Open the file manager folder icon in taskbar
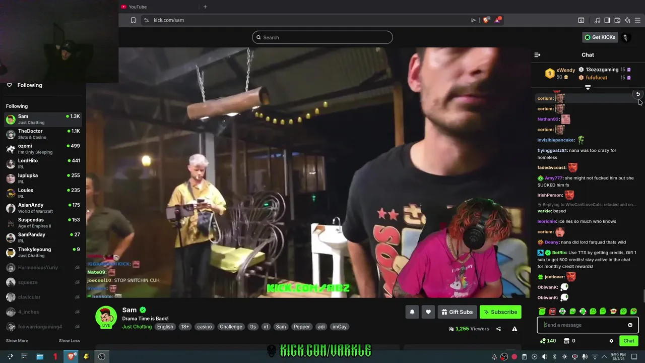This screenshot has height=363, width=645. pos(40,356)
